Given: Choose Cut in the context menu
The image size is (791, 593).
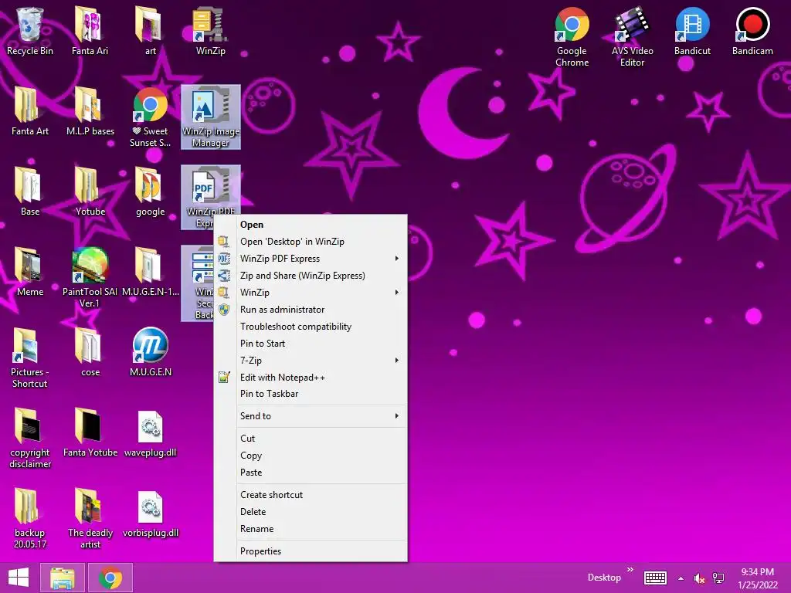Looking at the screenshot, I should click(311, 439).
